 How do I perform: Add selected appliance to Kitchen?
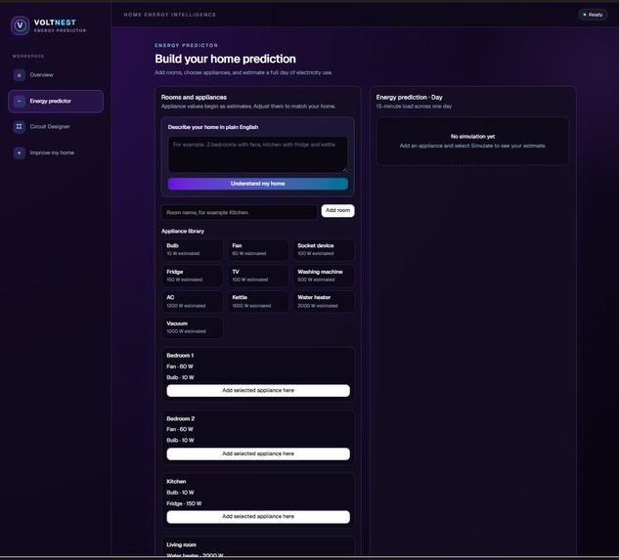pyautogui.click(x=258, y=517)
